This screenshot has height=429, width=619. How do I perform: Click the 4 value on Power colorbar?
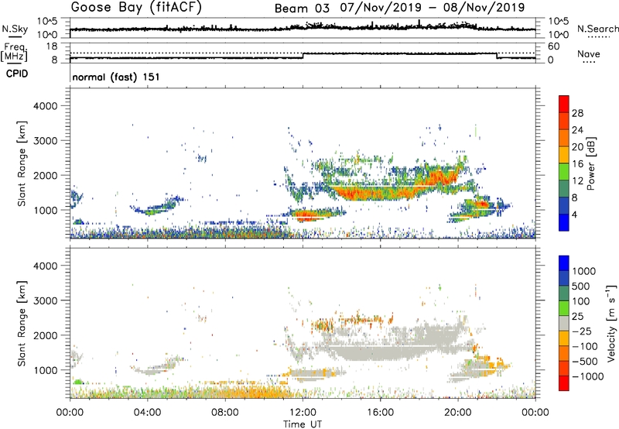(575, 214)
